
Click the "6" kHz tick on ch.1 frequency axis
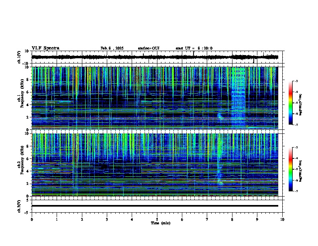[x=28, y=92]
